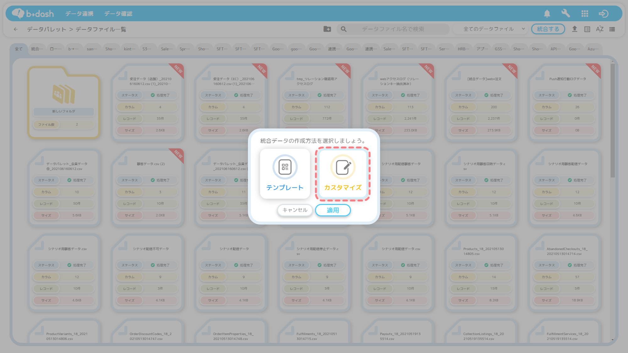Click the ProductVariants_18 file name

pos(67,336)
